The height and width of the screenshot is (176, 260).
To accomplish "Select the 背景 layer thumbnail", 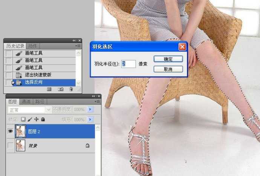I will [21, 146].
